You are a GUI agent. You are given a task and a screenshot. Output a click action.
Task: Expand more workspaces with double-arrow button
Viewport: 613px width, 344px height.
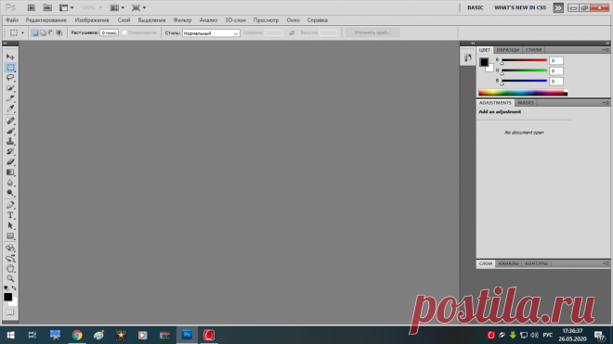(558, 7)
